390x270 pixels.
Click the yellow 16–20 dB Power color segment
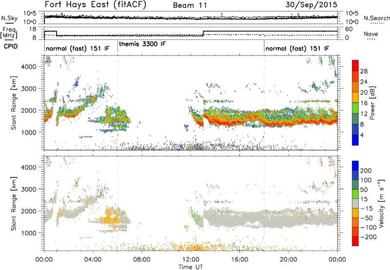click(355, 97)
